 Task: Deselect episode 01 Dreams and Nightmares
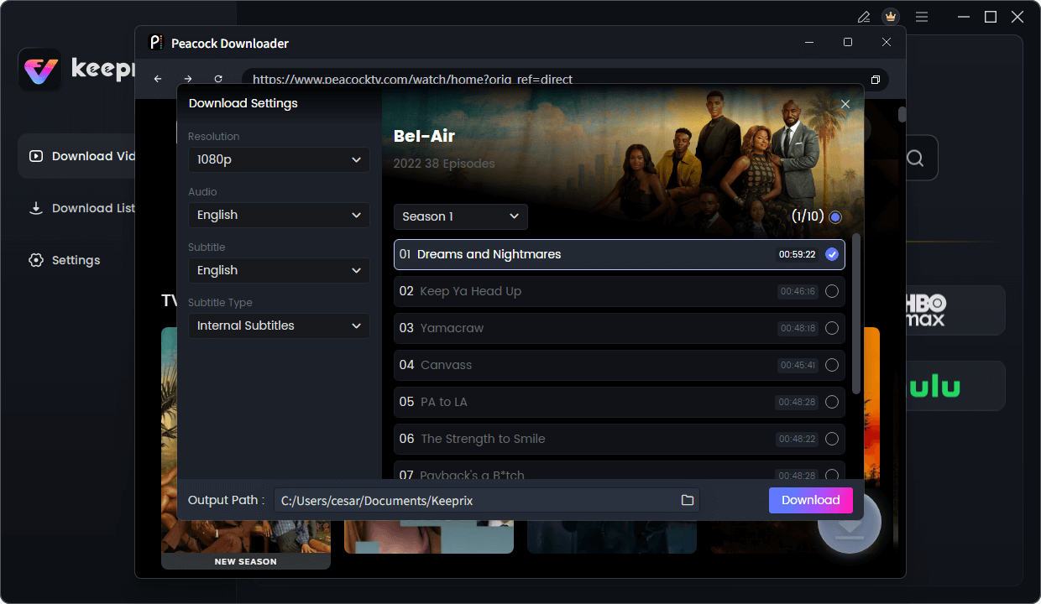click(831, 253)
